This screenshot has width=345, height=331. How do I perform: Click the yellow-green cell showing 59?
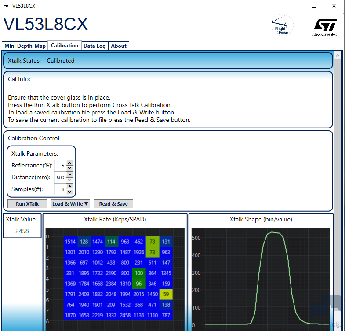[166, 294]
